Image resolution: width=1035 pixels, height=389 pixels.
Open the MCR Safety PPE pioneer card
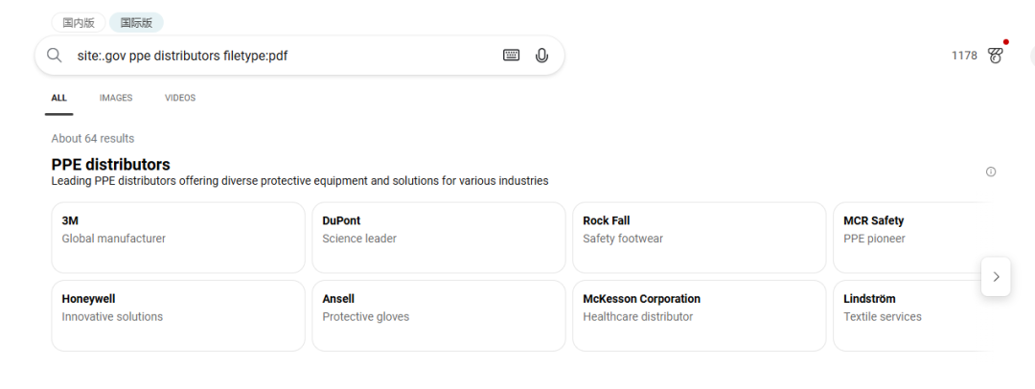910,238
